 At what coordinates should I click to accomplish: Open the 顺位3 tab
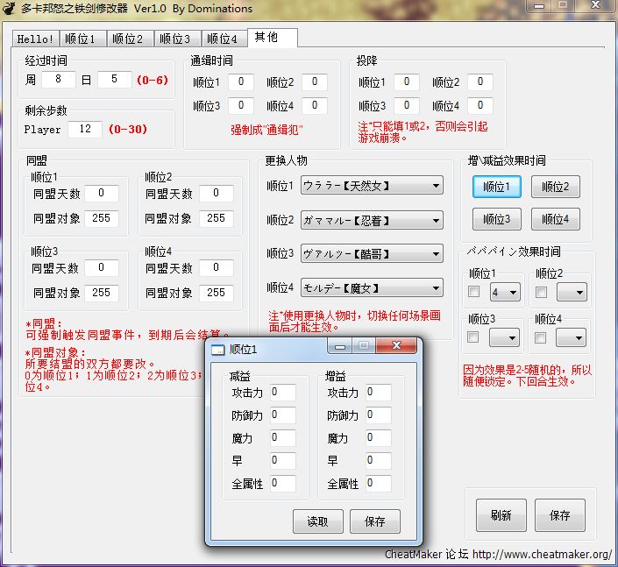[175, 39]
